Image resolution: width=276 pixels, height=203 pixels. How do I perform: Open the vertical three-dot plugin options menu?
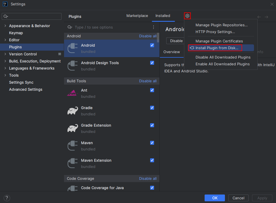[x=154, y=27]
